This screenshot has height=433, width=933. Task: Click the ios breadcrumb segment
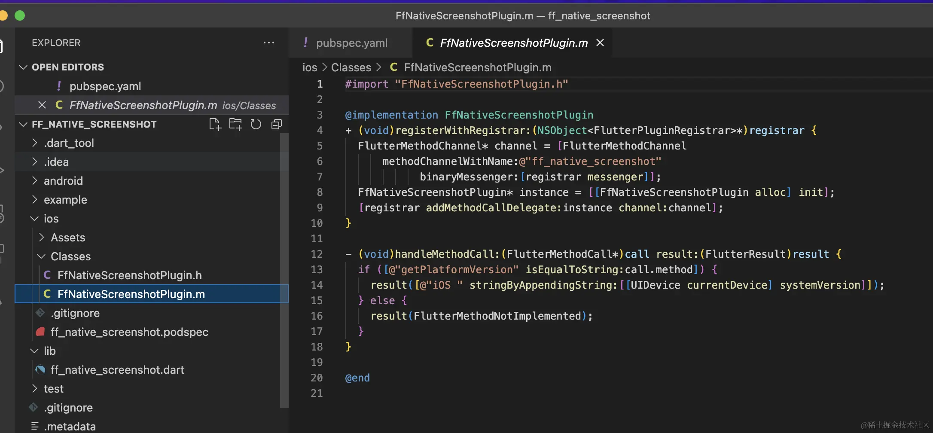click(x=310, y=67)
